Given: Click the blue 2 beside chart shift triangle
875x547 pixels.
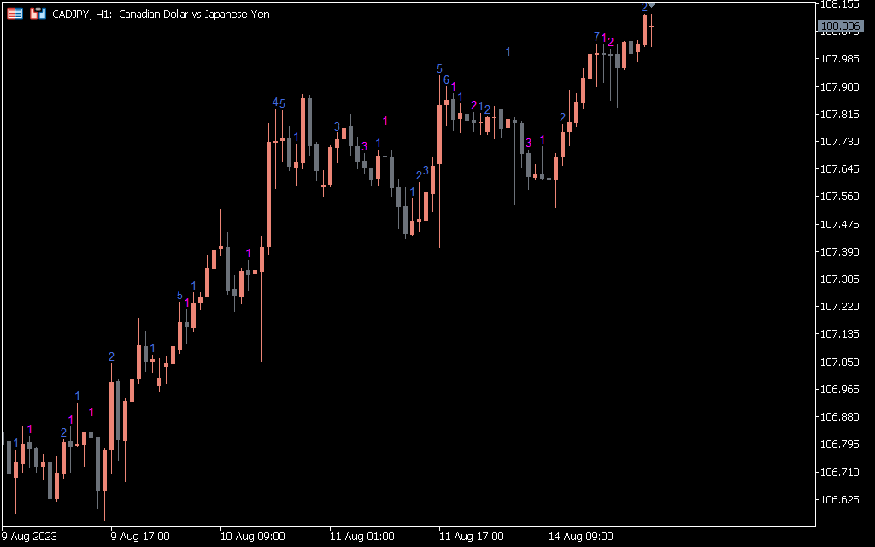Looking at the screenshot, I should [x=644, y=8].
